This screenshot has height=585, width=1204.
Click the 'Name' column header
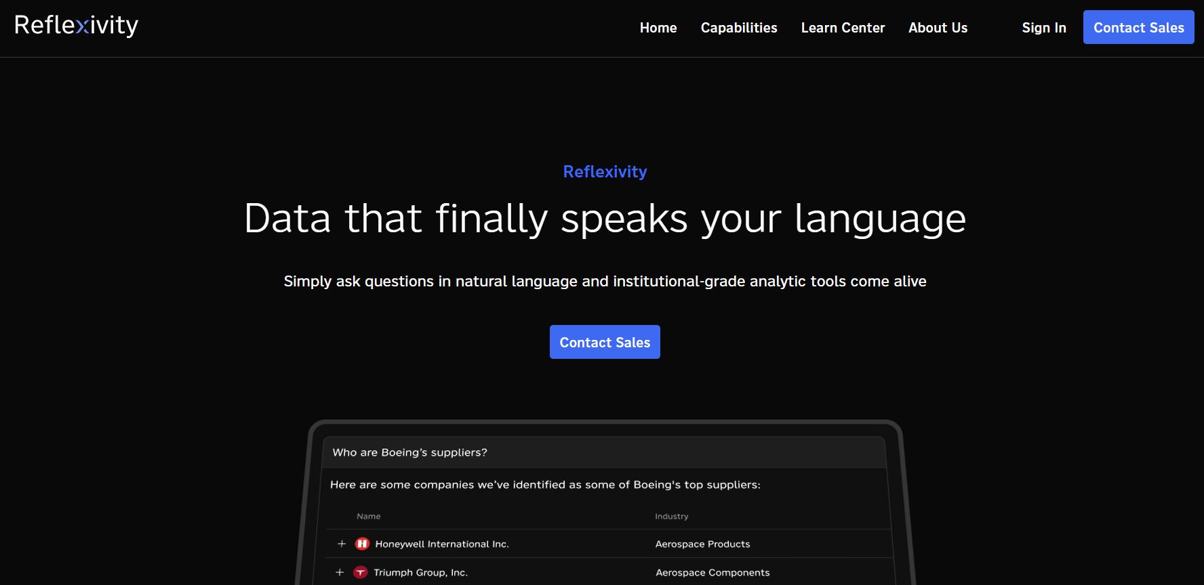click(369, 516)
